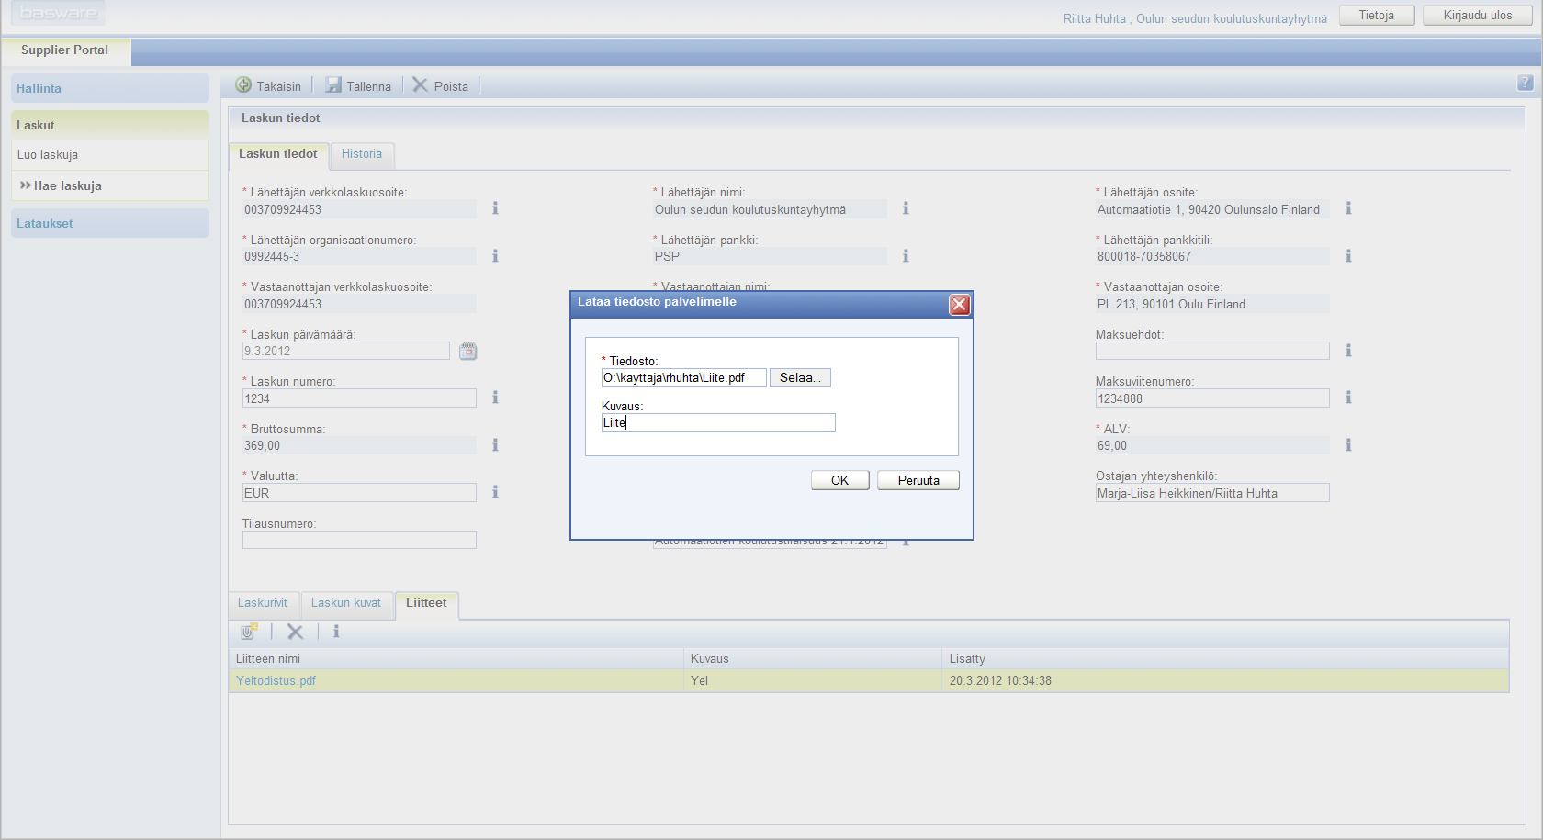Screen dimensions: 1543x840
Task: Expand Hallinta sidebar section
Action: pos(110,88)
